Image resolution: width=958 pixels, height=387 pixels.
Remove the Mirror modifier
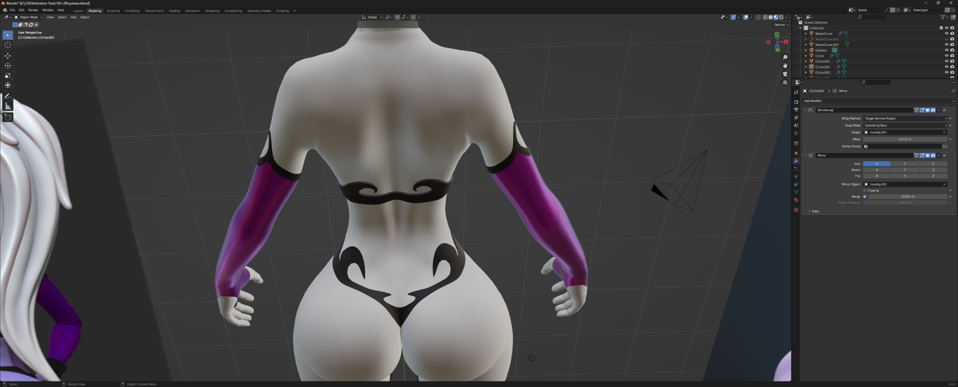[944, 155]
